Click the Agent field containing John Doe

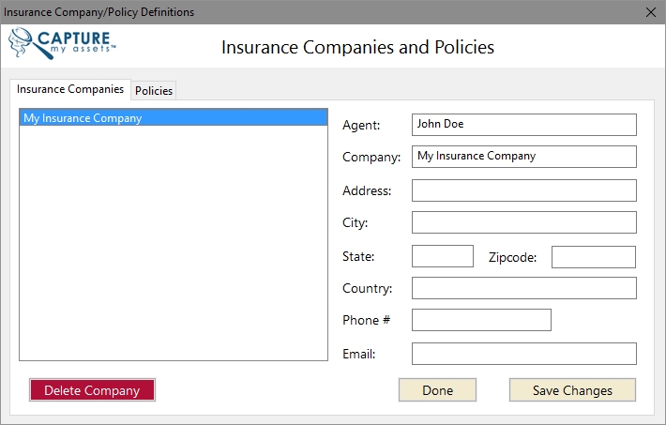[x=523, y=125]
